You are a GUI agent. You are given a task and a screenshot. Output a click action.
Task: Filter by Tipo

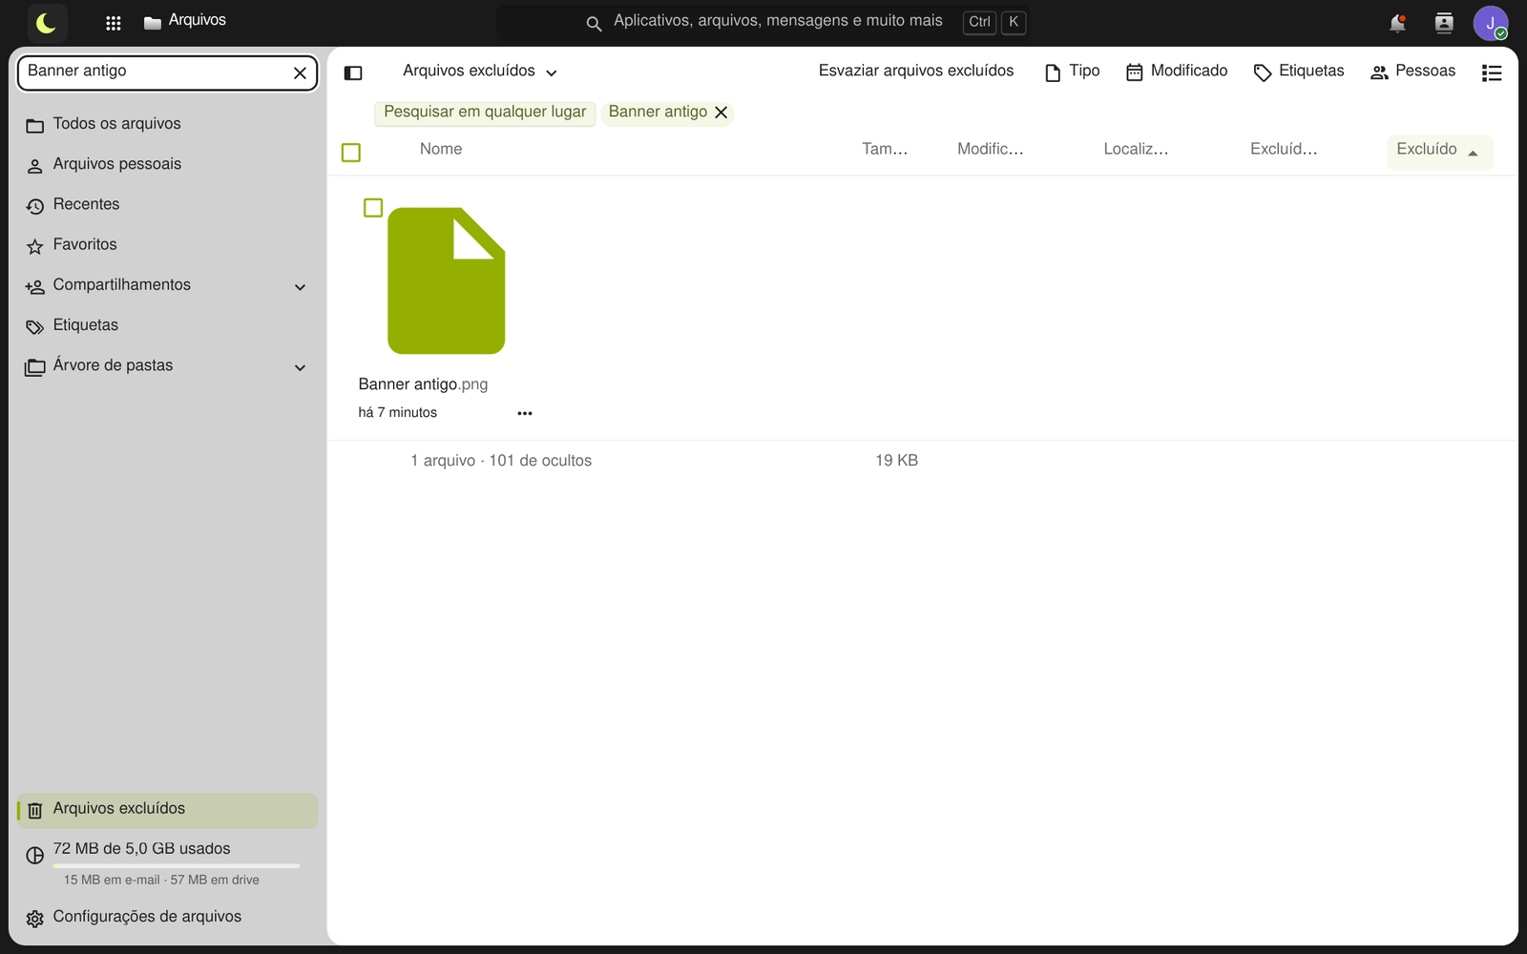tap(1073, 72)
